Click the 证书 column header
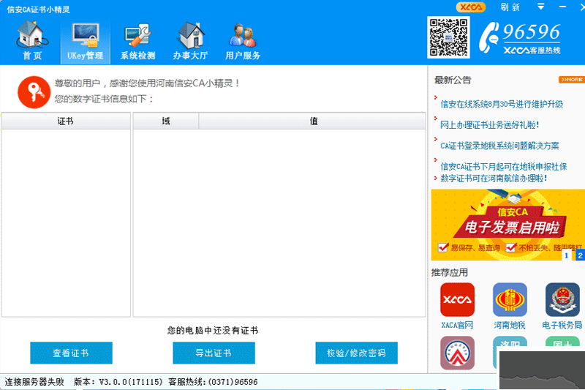Image resolution: width=585 pixels, height=390 pixels. (66, 121)
